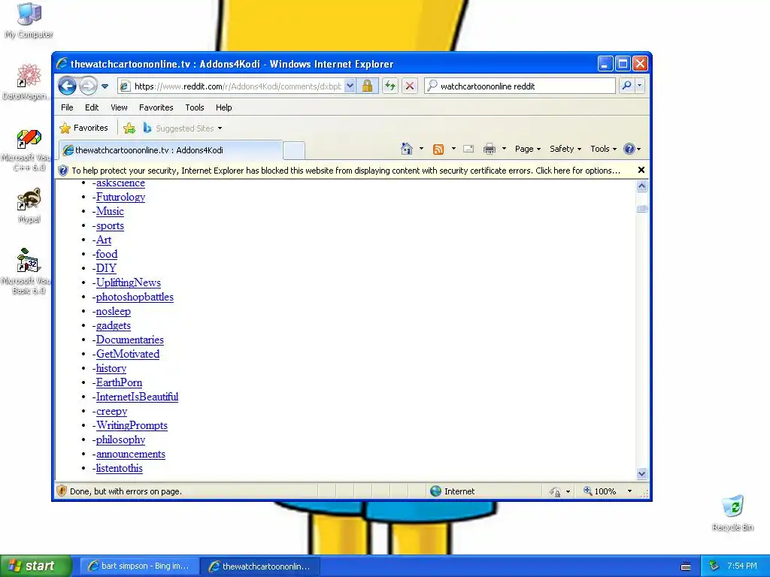
Task: Run search with the magnifier button
Action: [626, 86]
